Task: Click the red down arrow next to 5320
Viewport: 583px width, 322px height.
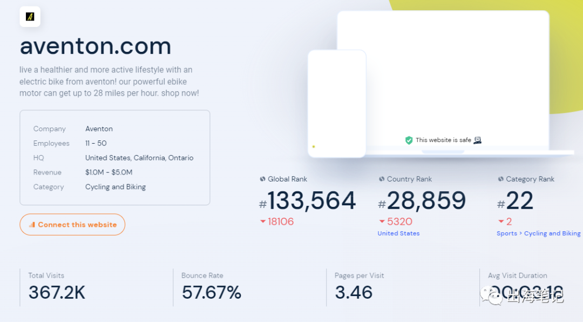Action: click(382, 222)
